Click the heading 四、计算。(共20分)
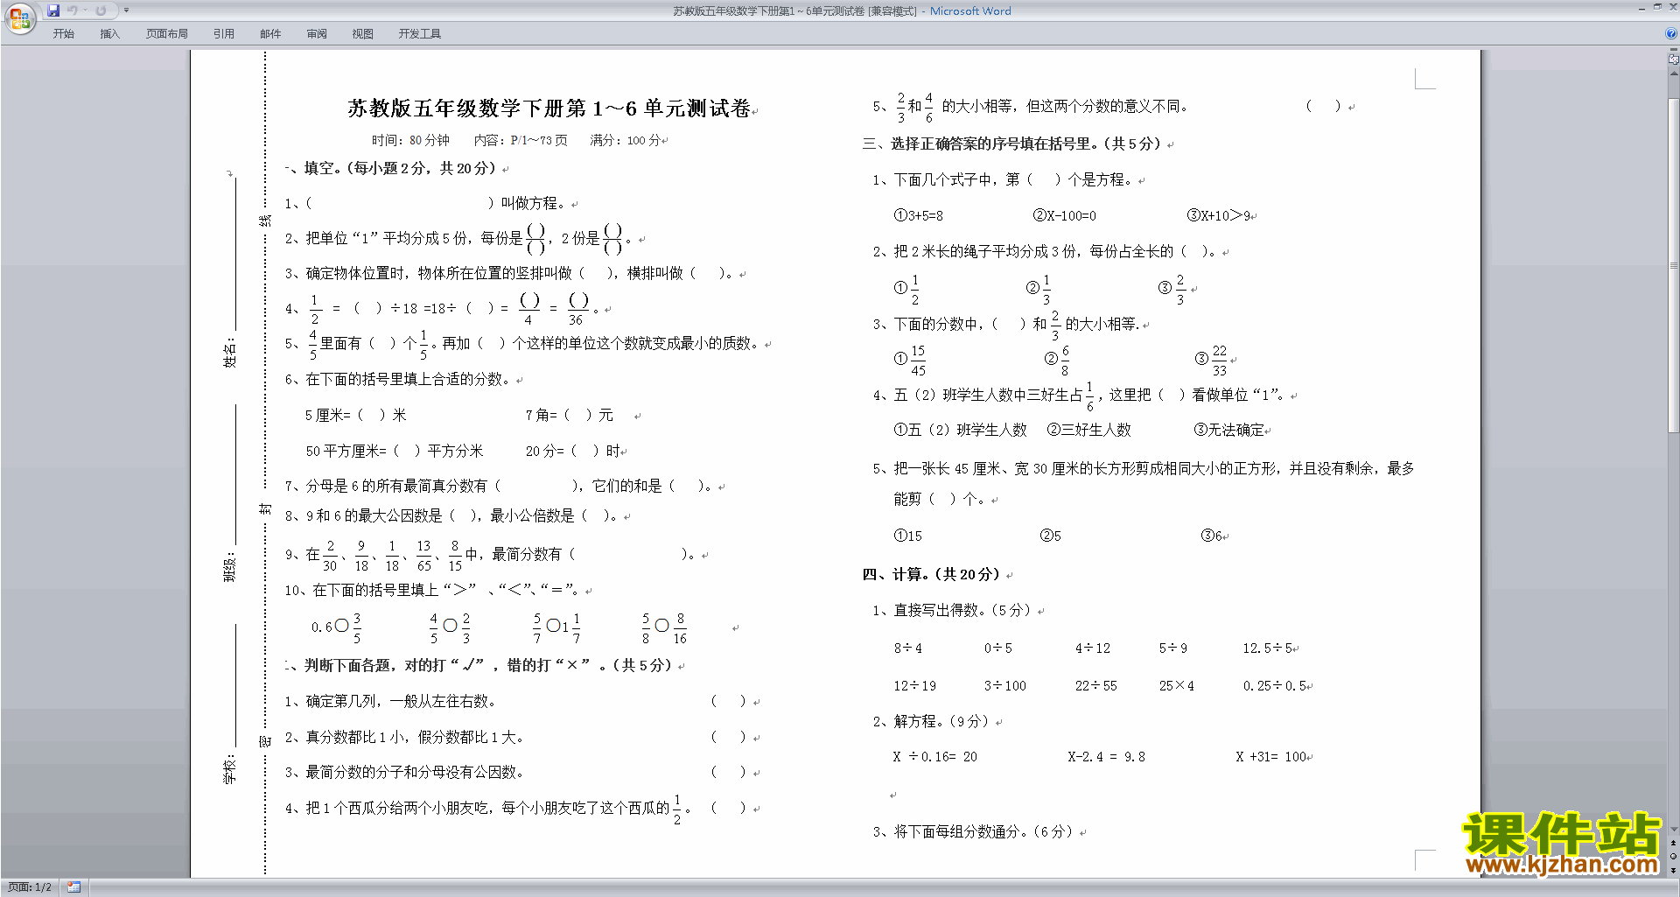1680x897 pixels. [x=932, y=574]
